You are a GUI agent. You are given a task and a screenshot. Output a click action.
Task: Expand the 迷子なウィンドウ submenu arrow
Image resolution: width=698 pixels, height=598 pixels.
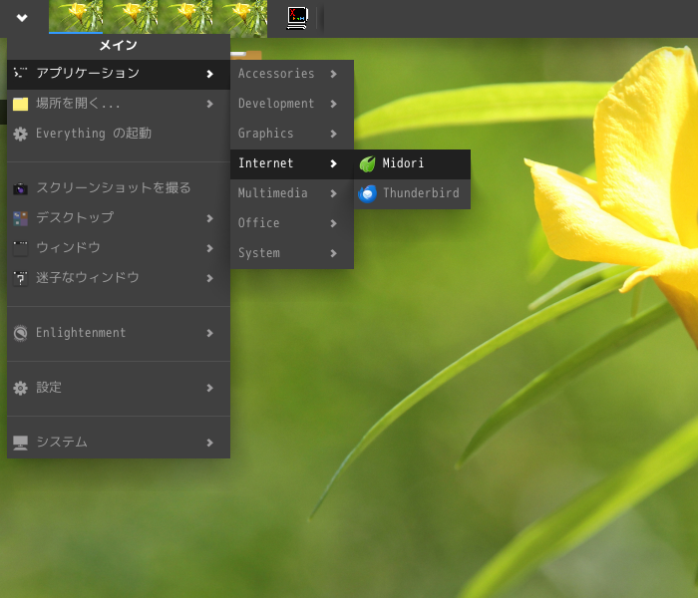click(x=210, y=278)
